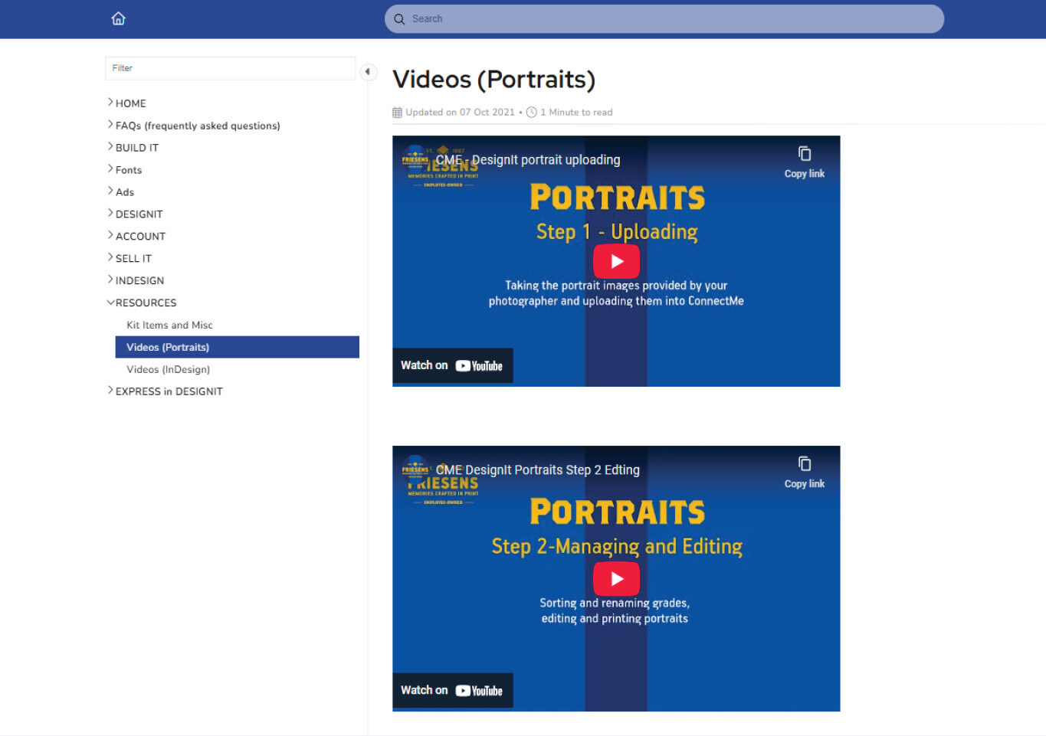Expand the HOME tree section
The image size is (1046, 736).
(x=110, y=103)
